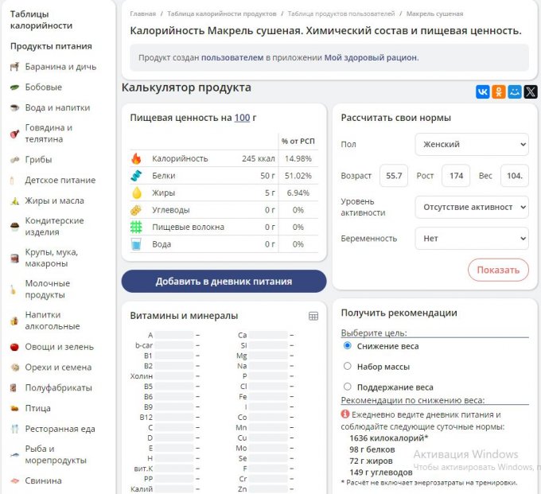Open the Беременность dropdown
This screenshot has height=494, width=541.
point(472,238)
